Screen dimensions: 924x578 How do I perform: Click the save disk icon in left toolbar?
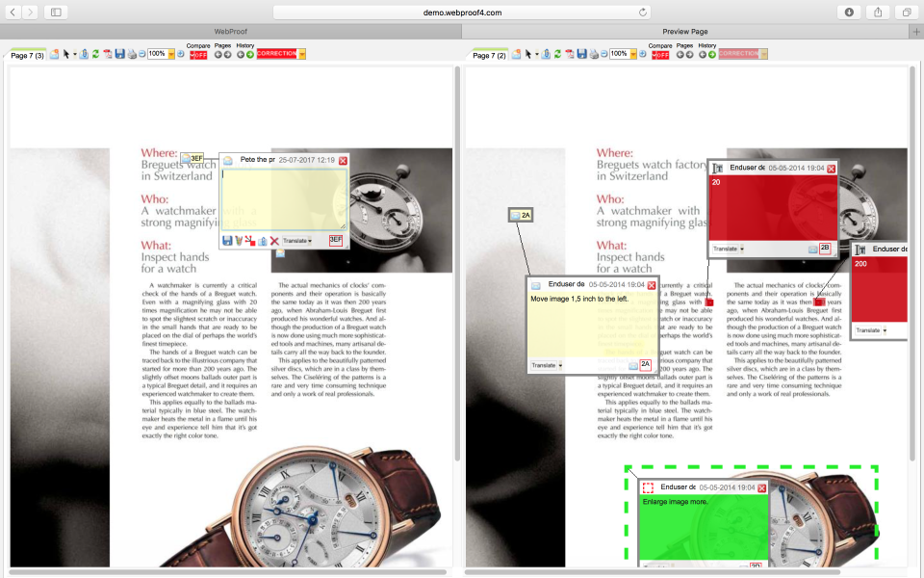pos(120,54)
